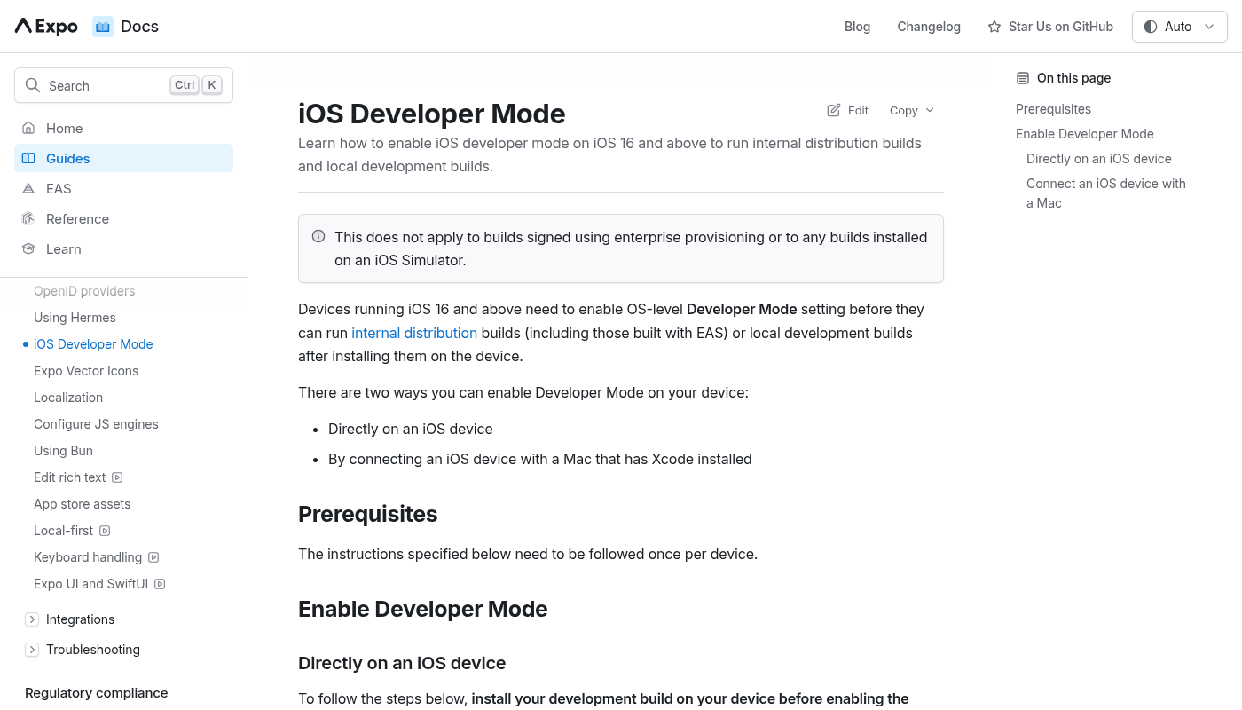The height and width of the screenshot is (710, 1242).
Task: Click the video icon next to Edit rich text
Action: [x=117, y=477]
